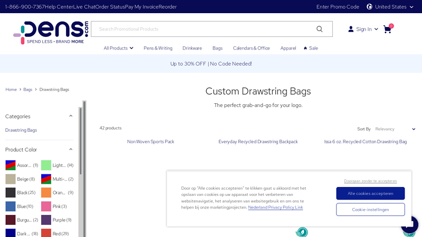Filter by Multi-color swatch
The width and height of the screenshot is (422, 237).
[x=46, y=179]
